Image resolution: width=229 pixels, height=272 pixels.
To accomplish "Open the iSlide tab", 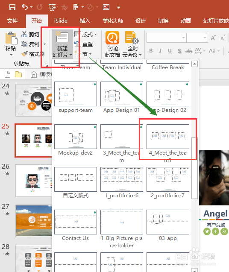I will 61,21.
